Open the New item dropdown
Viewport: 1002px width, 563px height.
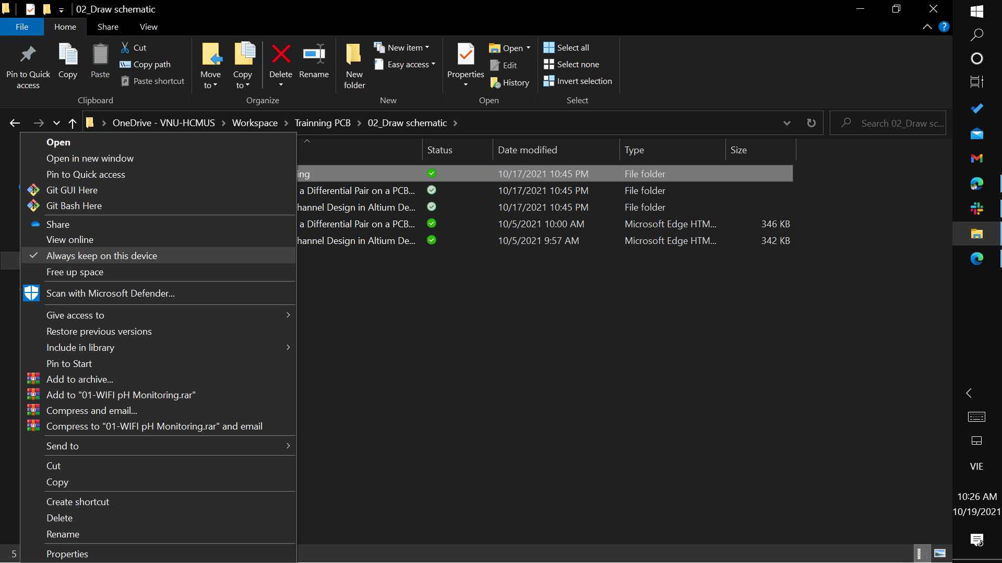[x=402, y=47]
